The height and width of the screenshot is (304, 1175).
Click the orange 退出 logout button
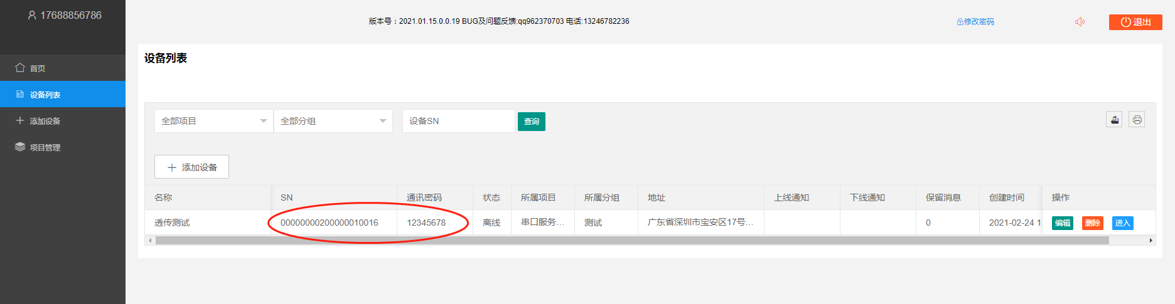click(x=1135, y=22)
